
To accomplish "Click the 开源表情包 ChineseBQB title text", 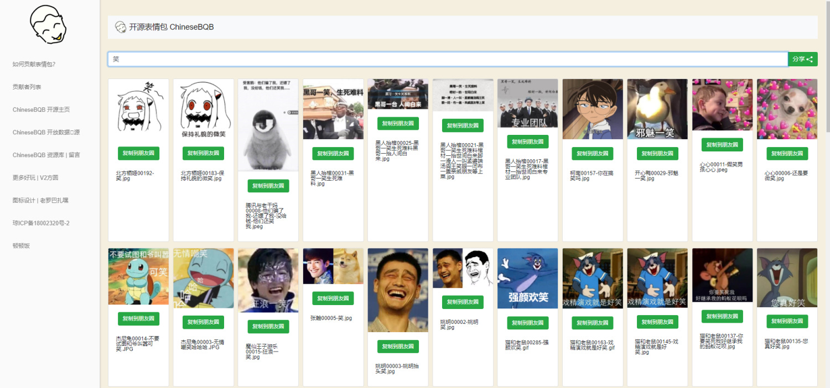I will pyautogui.click(x=172, y=27).
